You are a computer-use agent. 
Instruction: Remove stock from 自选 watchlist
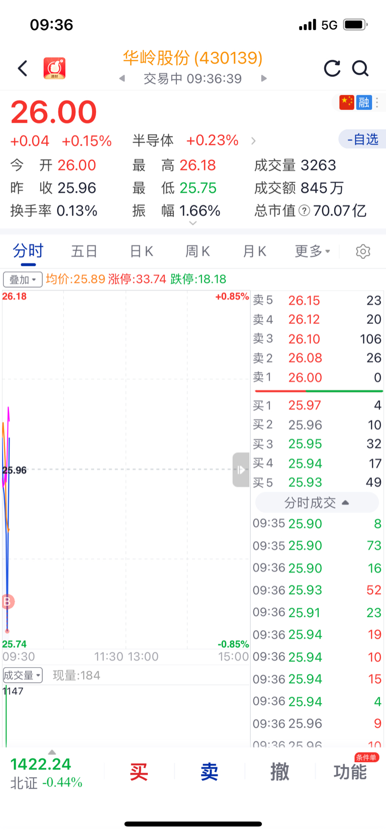tap(362, 140)
